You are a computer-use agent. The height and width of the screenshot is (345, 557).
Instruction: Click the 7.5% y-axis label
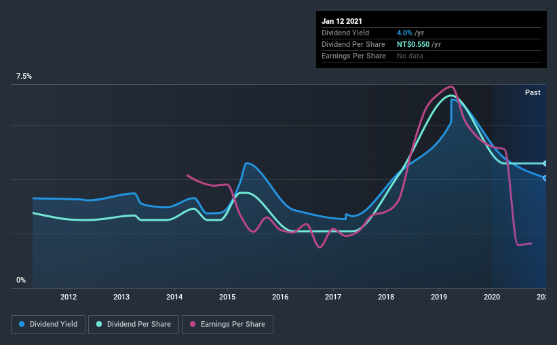[24, 77]
